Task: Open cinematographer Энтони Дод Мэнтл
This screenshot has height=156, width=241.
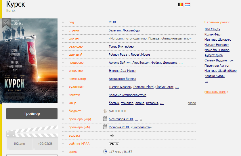Action: pos(123,71)
